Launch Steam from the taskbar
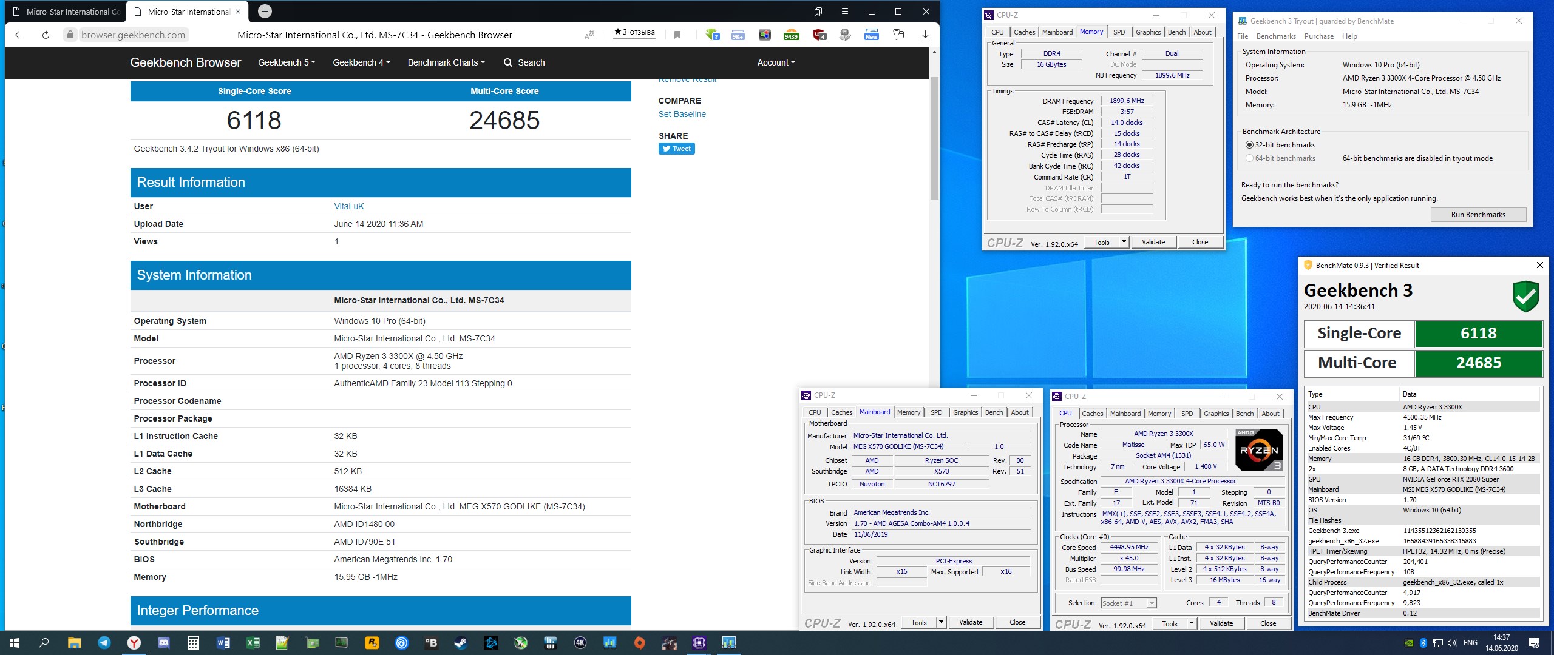 461,643
